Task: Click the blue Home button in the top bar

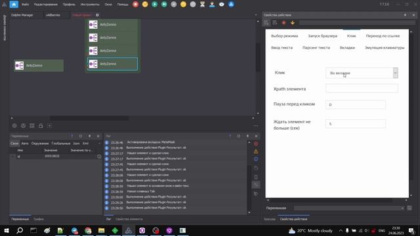Action: pyautogui.click(x=14, y=5)
